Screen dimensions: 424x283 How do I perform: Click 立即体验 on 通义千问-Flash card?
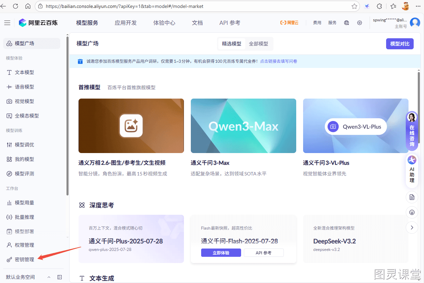coord(221,253)
